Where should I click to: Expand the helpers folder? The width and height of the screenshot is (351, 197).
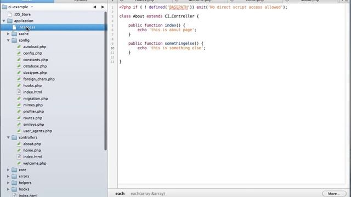pos(8,183)
